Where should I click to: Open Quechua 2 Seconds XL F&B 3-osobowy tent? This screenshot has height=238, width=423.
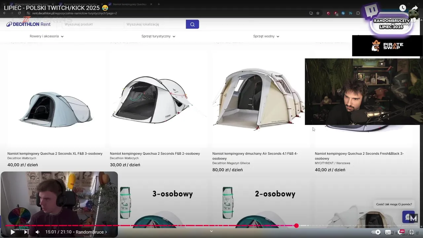click(x=55, y=153)
